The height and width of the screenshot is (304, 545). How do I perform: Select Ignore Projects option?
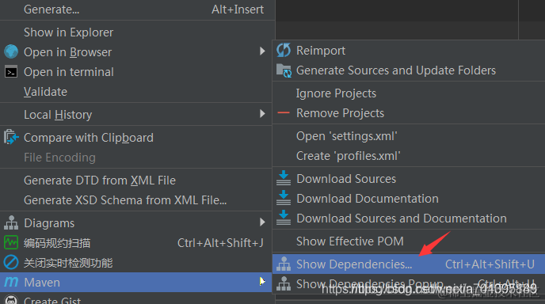coord(336,93)
